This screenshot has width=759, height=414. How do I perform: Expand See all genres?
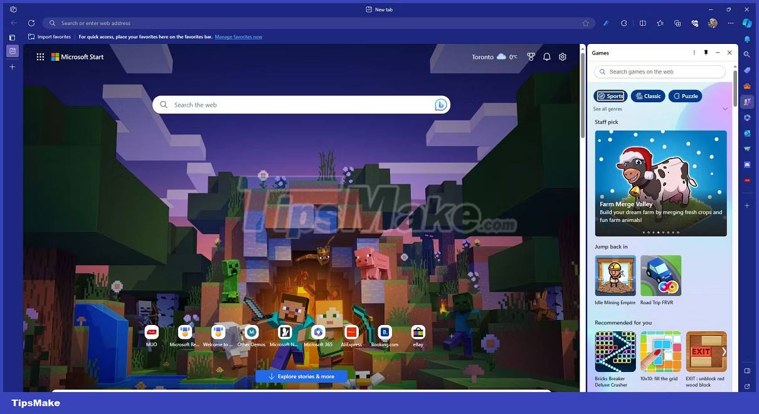(x=607, y=109)
